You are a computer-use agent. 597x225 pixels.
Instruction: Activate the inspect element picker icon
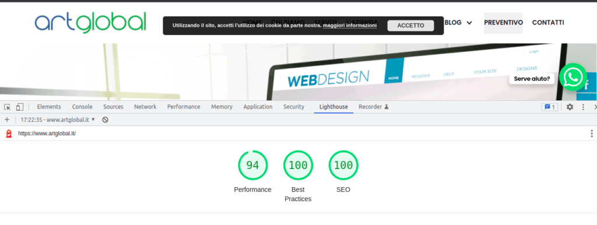[x=7, y=107]
